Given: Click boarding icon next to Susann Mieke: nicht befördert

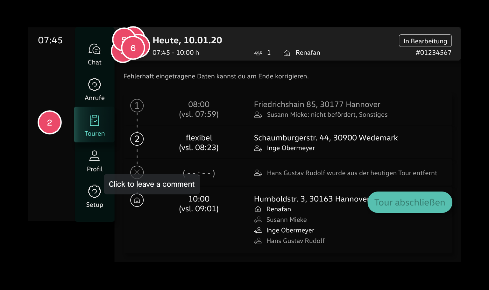Looking at the screenshot, I should (258, 115).
